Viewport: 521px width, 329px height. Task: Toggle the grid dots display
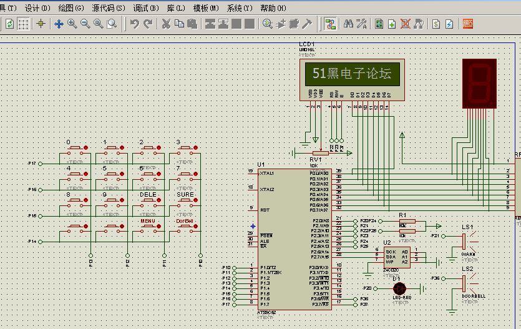[23, 24]
